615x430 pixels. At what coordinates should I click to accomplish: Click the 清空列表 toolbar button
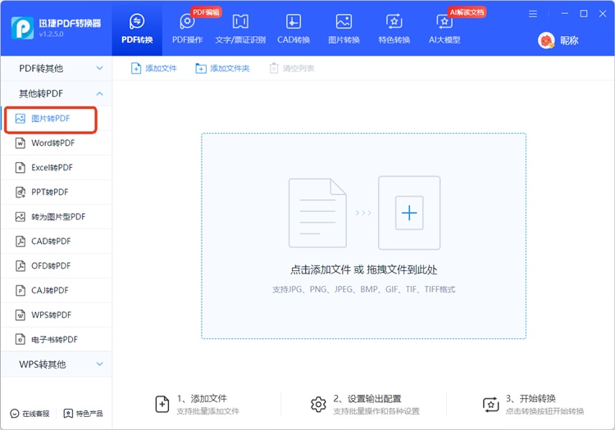(292, 69)
